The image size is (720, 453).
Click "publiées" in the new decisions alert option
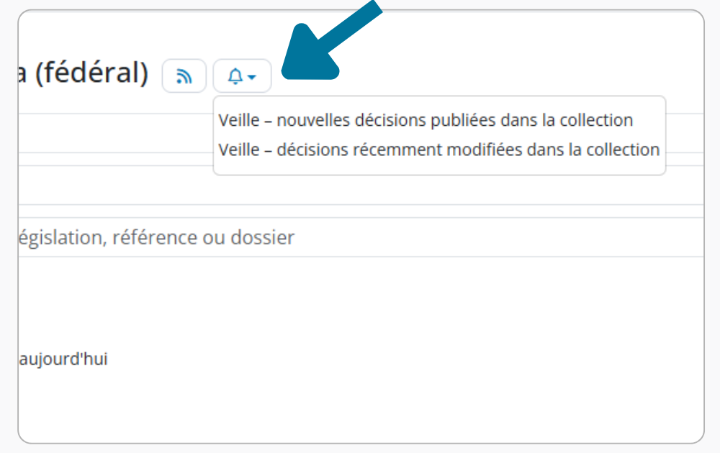[x=459, y=120]
